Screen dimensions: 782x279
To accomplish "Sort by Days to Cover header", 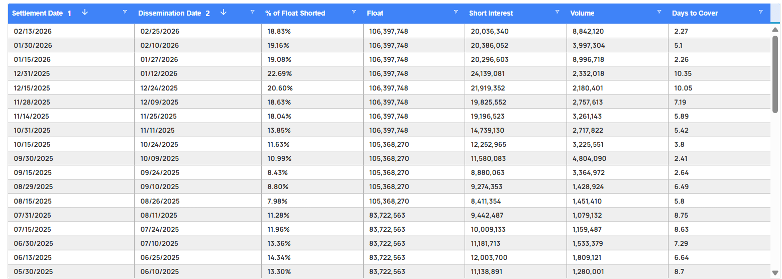I will pyautogui.click(x=695, y=13).
